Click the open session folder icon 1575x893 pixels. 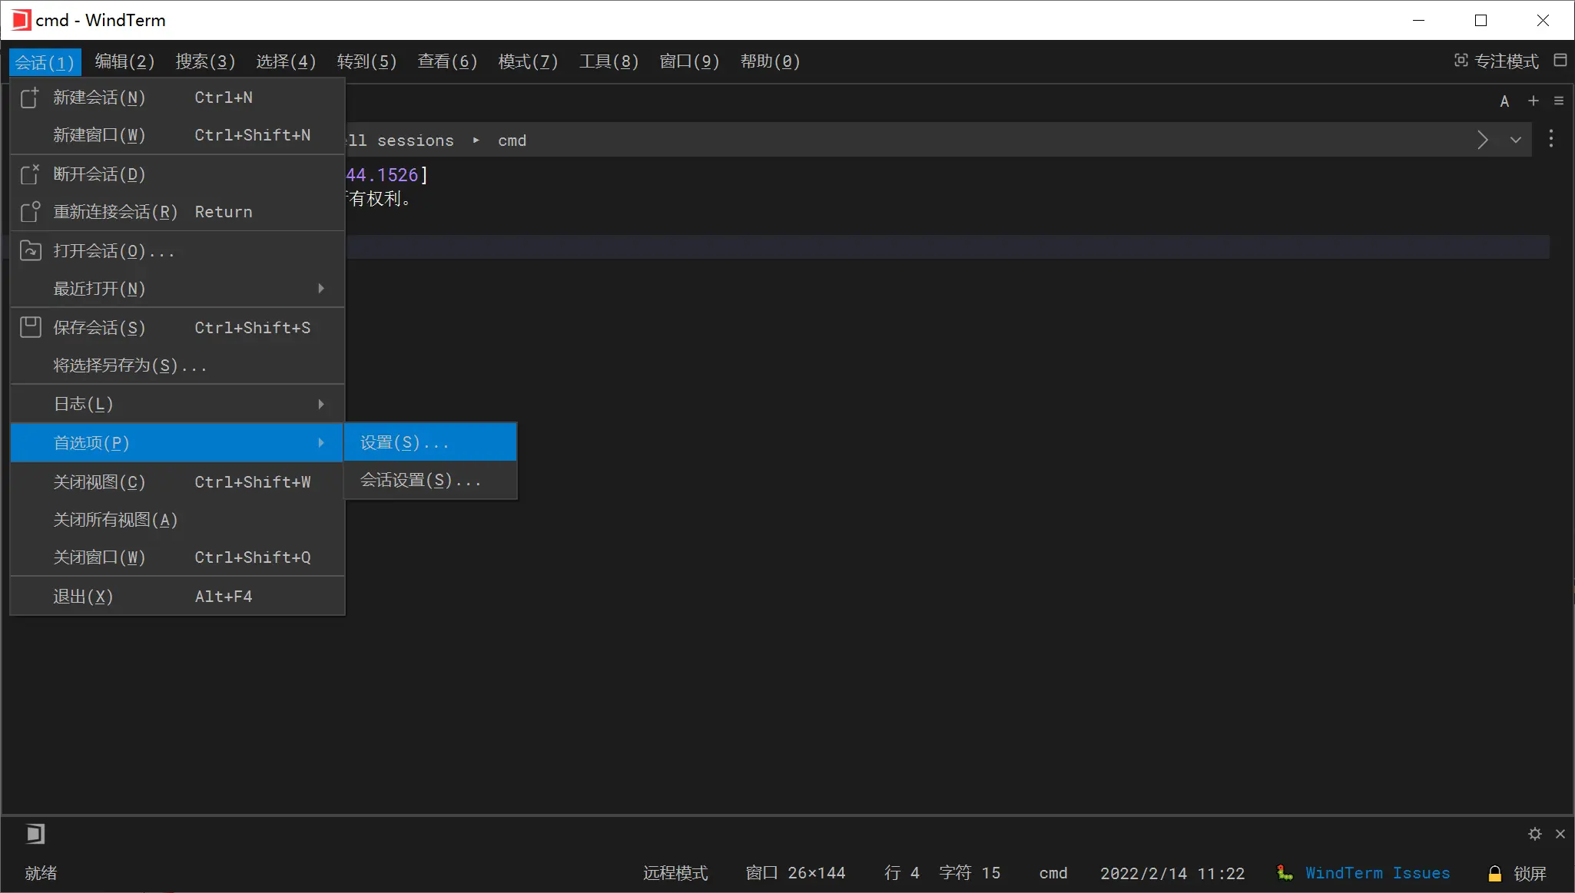[x=30, y=250]
